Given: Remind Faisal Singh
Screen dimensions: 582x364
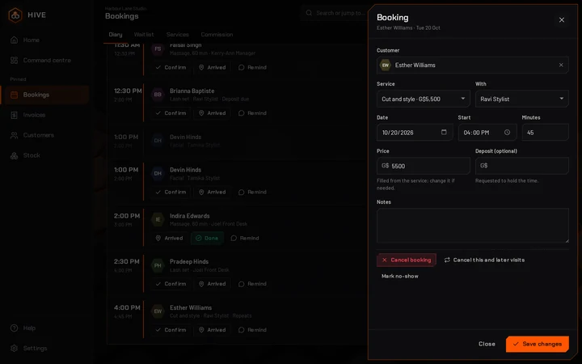Looking at the screenshot, I should 252,68.
